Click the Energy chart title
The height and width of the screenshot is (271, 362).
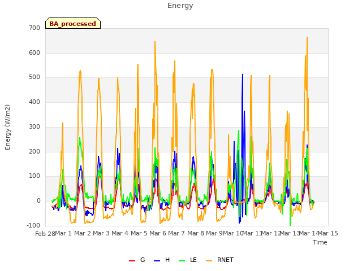click(x=180, y=6)
